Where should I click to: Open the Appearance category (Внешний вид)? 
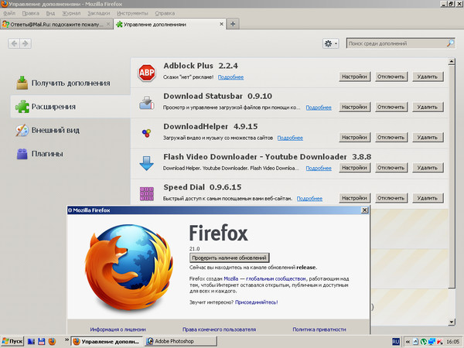[48, 130]
